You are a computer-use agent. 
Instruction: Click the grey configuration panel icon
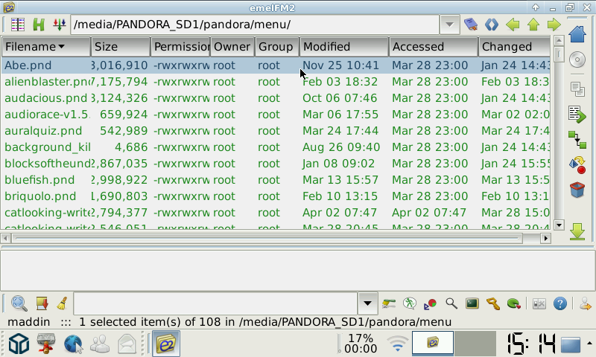click(x=539, y=304)
